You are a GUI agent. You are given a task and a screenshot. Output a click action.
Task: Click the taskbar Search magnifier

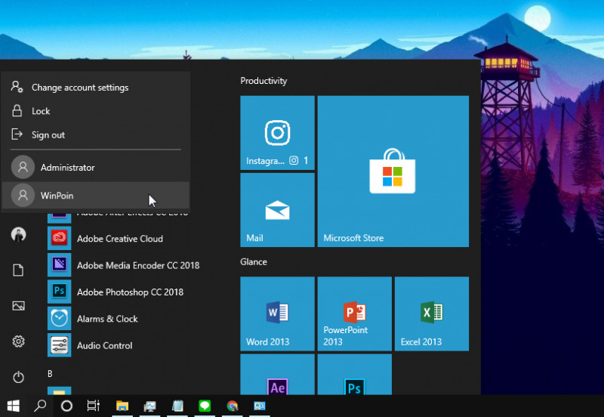coord(40,406)
